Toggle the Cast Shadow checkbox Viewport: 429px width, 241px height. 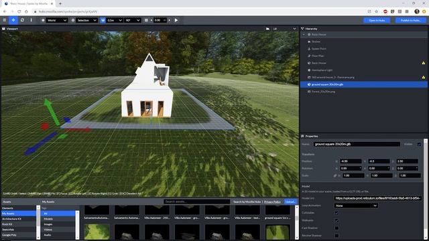336,228
